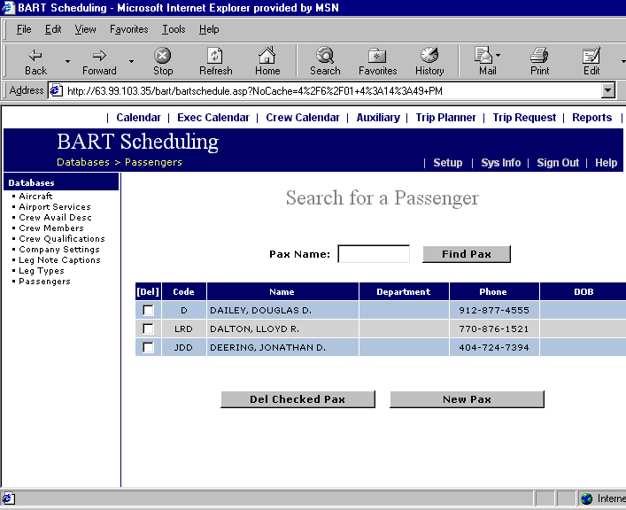The image size is (626, 510).
Task: Open the Back button history dropdown arrow
Action: (x=66, y=61)
